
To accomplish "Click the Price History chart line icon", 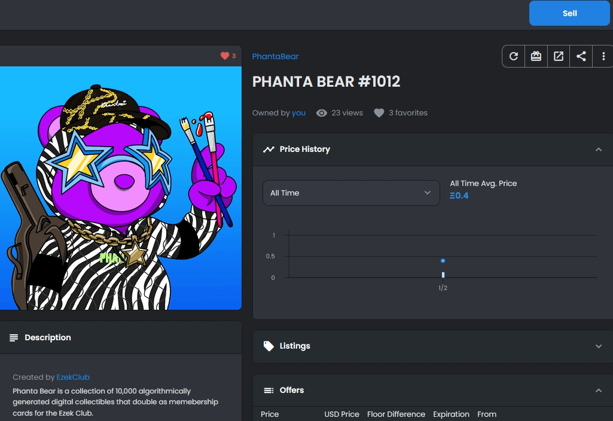I will (269, 150).
